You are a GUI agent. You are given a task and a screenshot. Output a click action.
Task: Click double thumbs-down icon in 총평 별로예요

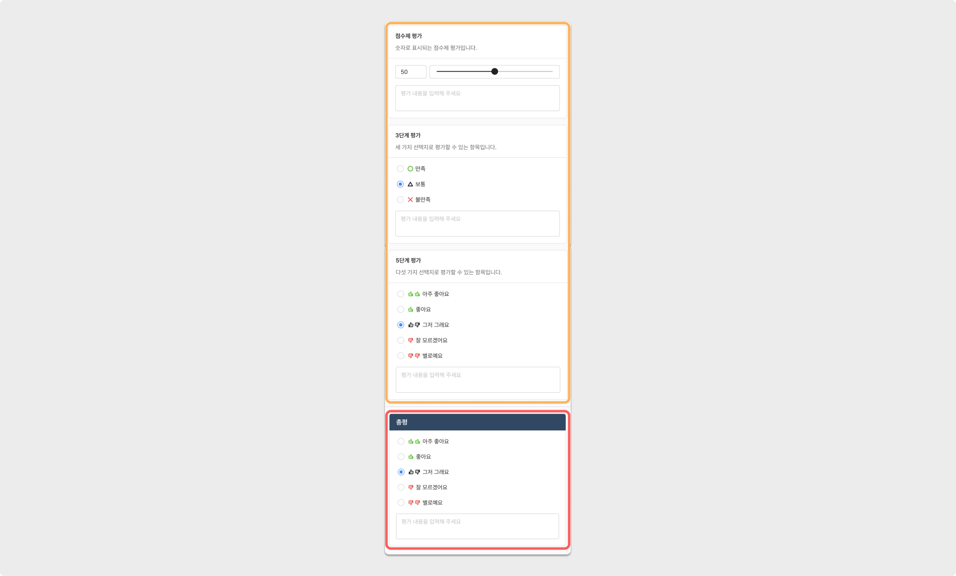414,503
